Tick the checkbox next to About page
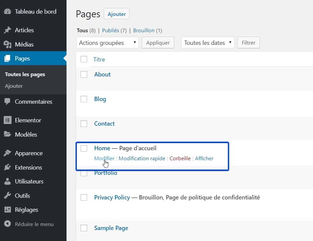 tap(84, 74)
